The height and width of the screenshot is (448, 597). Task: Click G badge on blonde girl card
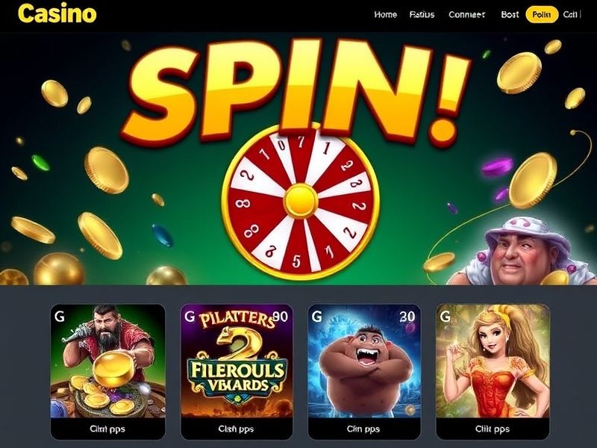[445, 316]
